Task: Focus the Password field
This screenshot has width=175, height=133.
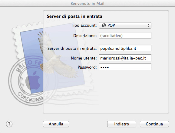Action: (x=125, y=67)
